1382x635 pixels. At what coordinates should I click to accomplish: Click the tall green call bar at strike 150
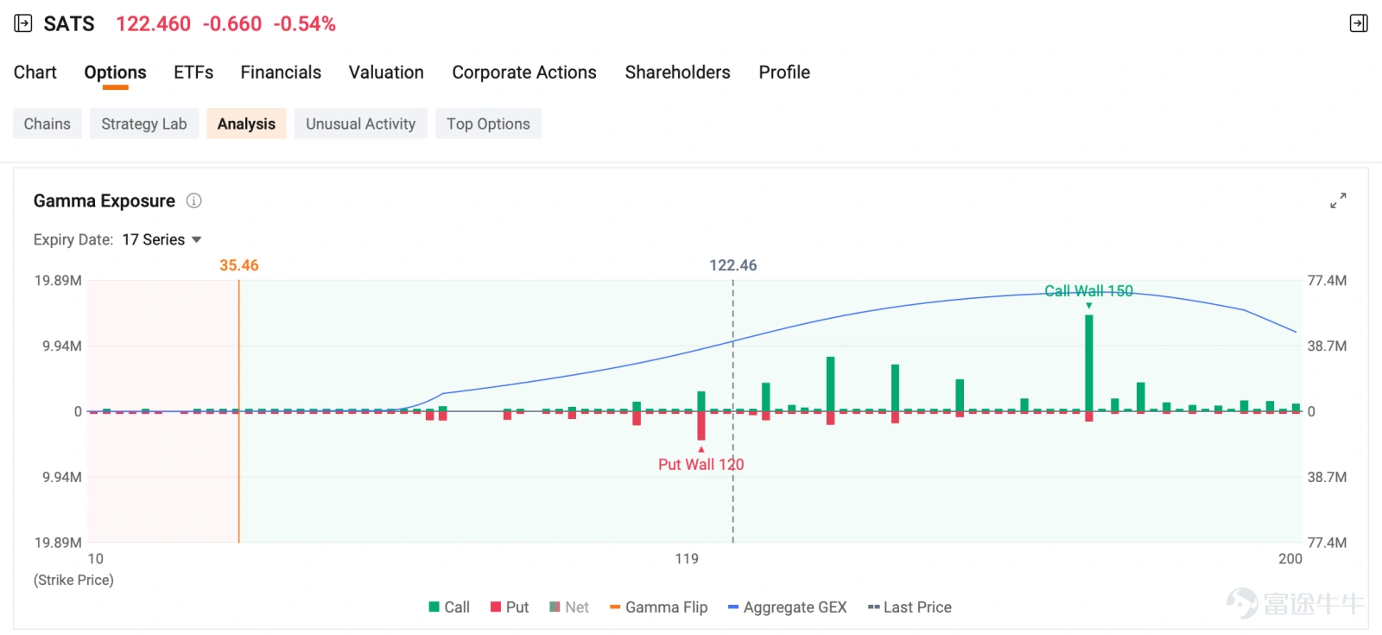click(1089, 363)
